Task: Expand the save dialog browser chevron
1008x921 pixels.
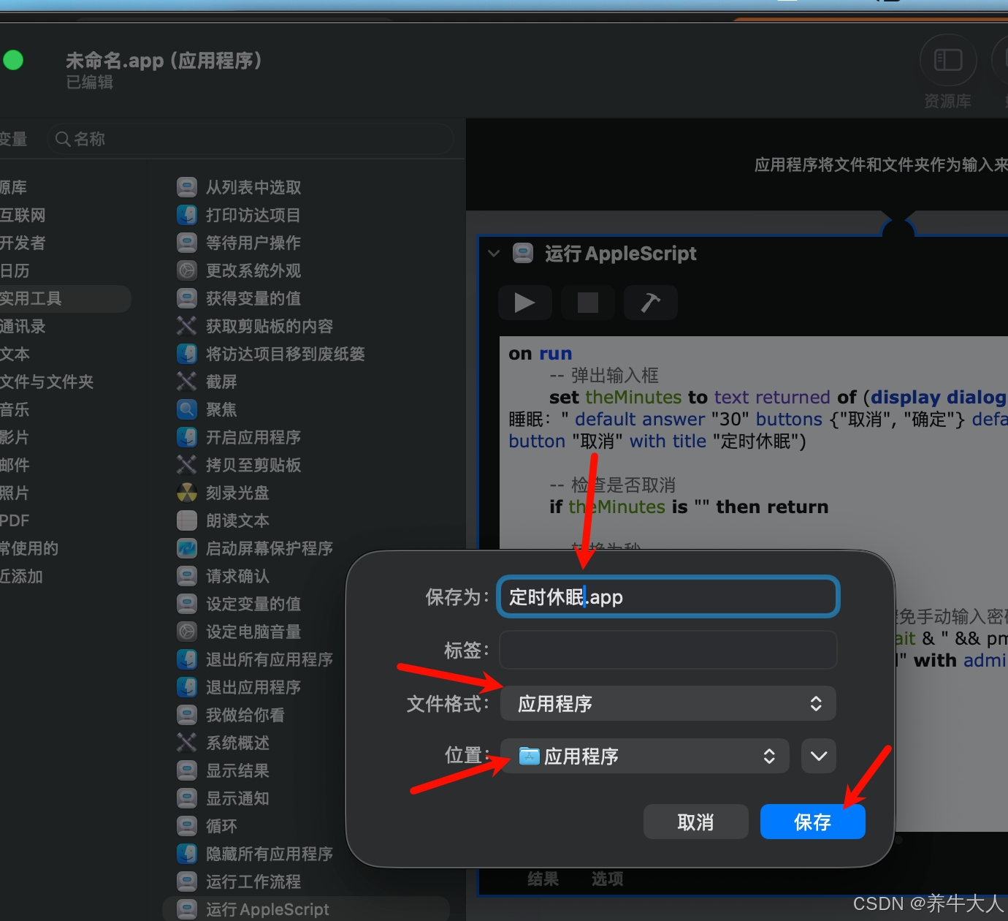Action: (819, 756)
